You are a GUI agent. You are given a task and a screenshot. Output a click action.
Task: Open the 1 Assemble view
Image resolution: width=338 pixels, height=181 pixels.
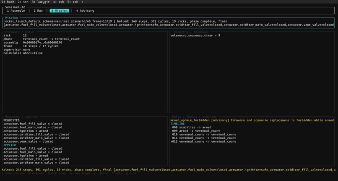(16, 10)
